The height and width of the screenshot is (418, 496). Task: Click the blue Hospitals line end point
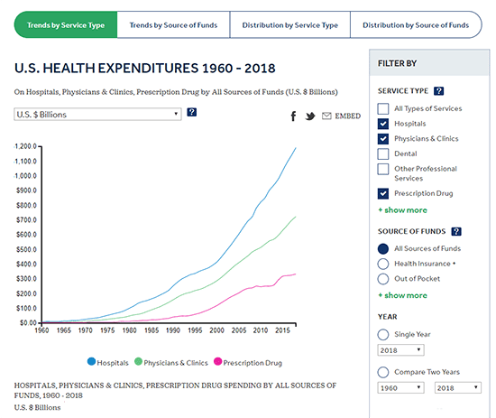296,148
